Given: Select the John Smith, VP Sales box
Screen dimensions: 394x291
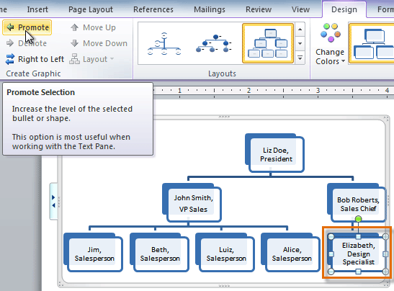Looking at the screenshot, I should pyautogui.click(x=192, y=203).
